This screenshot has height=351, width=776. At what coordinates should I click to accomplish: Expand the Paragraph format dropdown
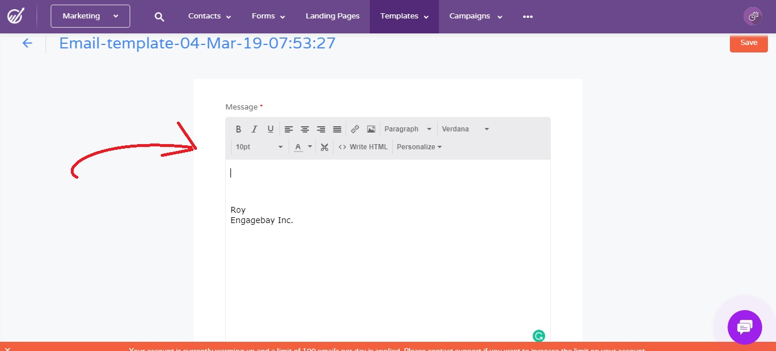point(408,129)
